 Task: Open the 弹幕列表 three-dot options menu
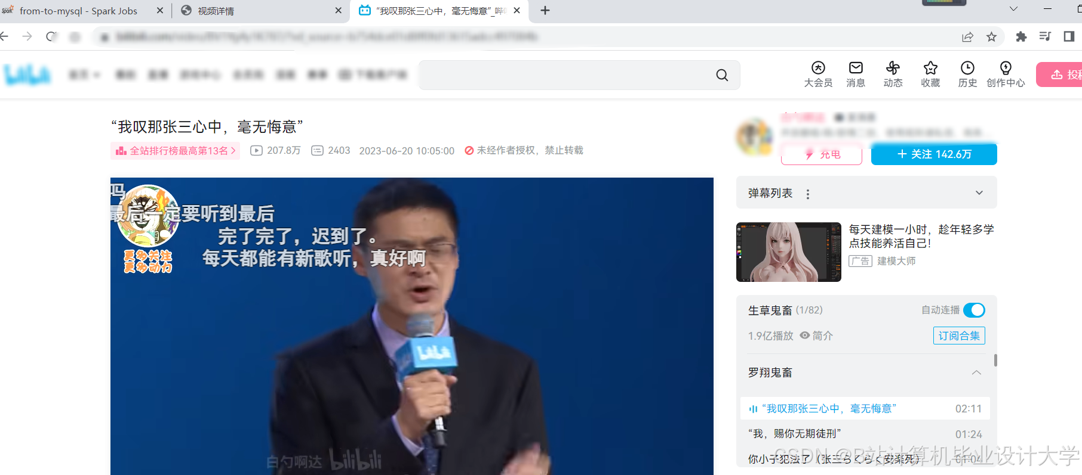pyautogui.click(x=808, y=194)
